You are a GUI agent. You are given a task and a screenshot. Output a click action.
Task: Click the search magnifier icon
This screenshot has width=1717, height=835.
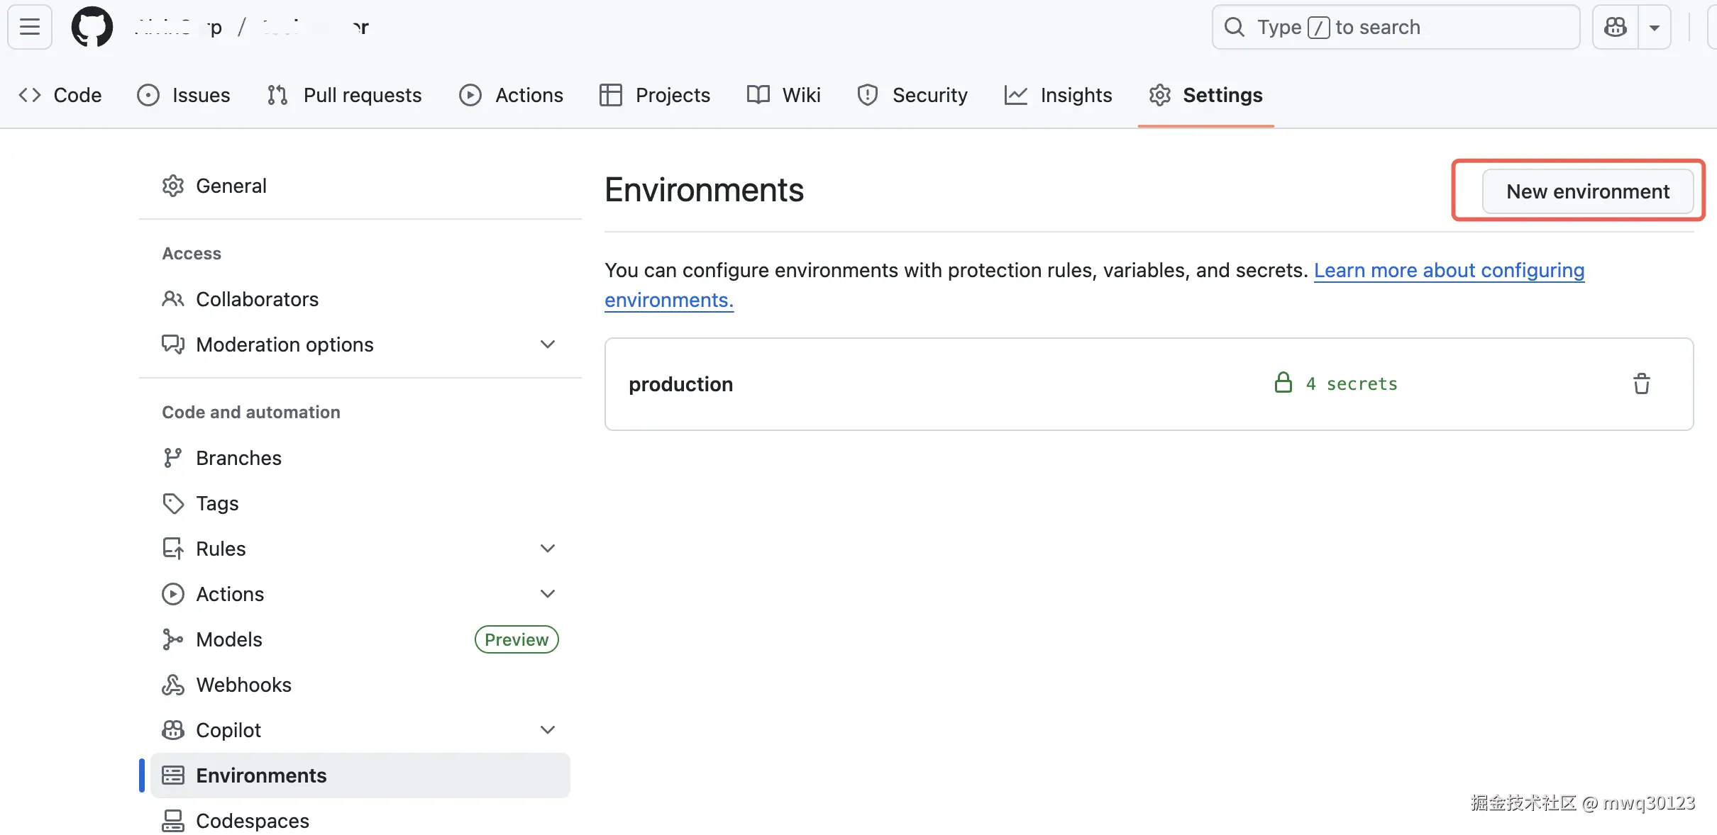pyautogui.click(x=1235, y=27)
